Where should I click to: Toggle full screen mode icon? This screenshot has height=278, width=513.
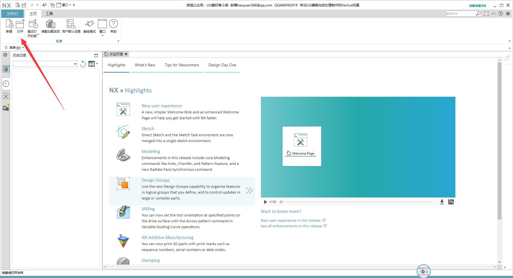pyautogui.click(x=486, y=14)
